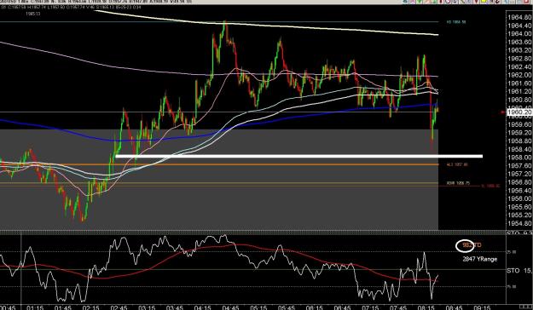The image size is (533, 310).
Task: Click the 1954.80 price axis label
Action: (520, 223)
